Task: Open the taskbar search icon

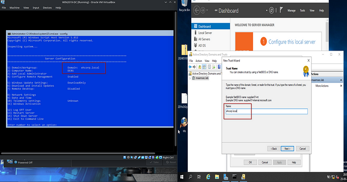Action: tap(190, 177)
